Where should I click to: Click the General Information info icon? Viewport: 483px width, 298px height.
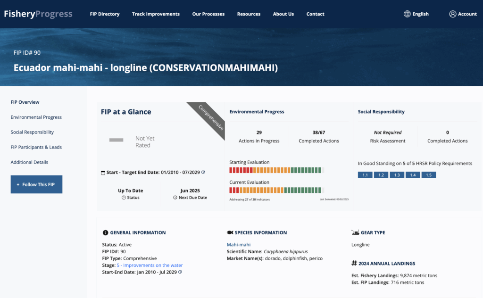pyautogui.click(x=105, y=232)
